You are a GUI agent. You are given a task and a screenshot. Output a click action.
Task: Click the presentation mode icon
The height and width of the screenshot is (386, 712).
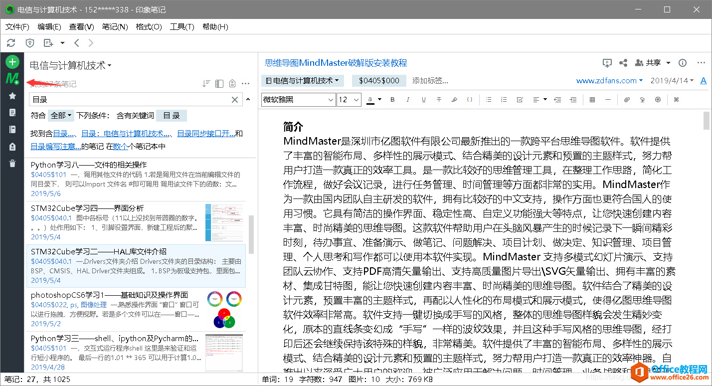(x=607, y=63)
